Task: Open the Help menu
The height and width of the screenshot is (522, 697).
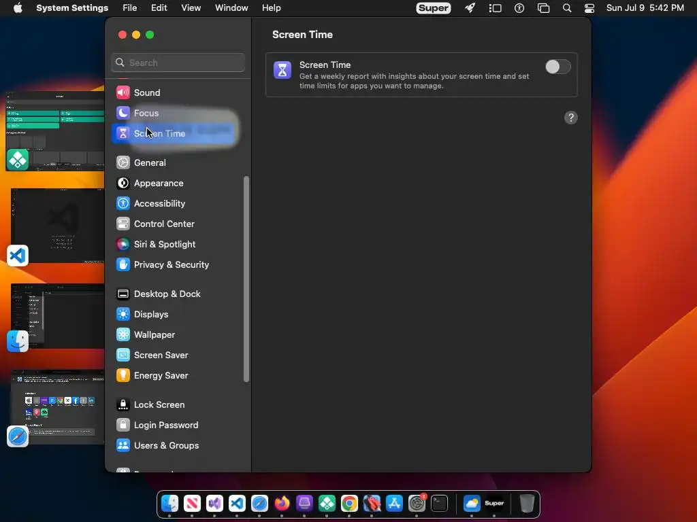Action: click(271, 8)
